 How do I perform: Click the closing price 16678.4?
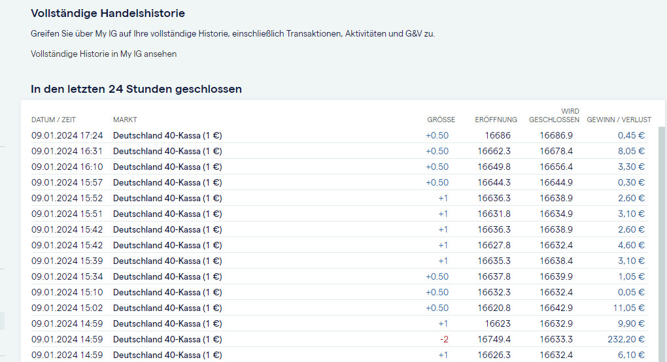coord(556,152)
